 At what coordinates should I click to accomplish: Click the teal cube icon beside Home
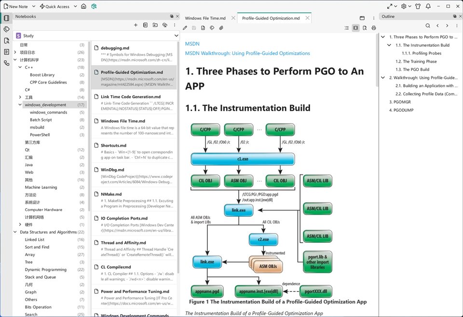click(x=94, y=6)
